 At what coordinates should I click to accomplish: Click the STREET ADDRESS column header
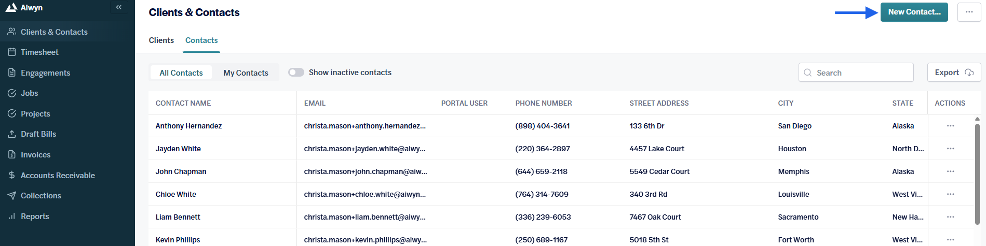(x=659, y=103)
